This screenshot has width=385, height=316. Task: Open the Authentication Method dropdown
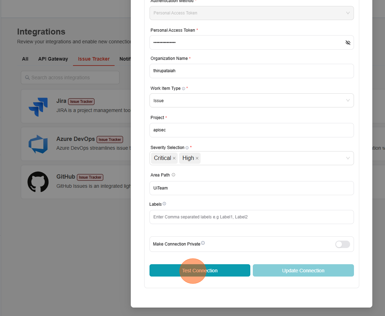click(x=251, y=13)
